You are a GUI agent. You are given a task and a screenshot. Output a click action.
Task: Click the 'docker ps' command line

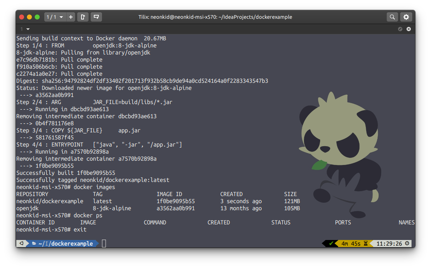point(59,216)
